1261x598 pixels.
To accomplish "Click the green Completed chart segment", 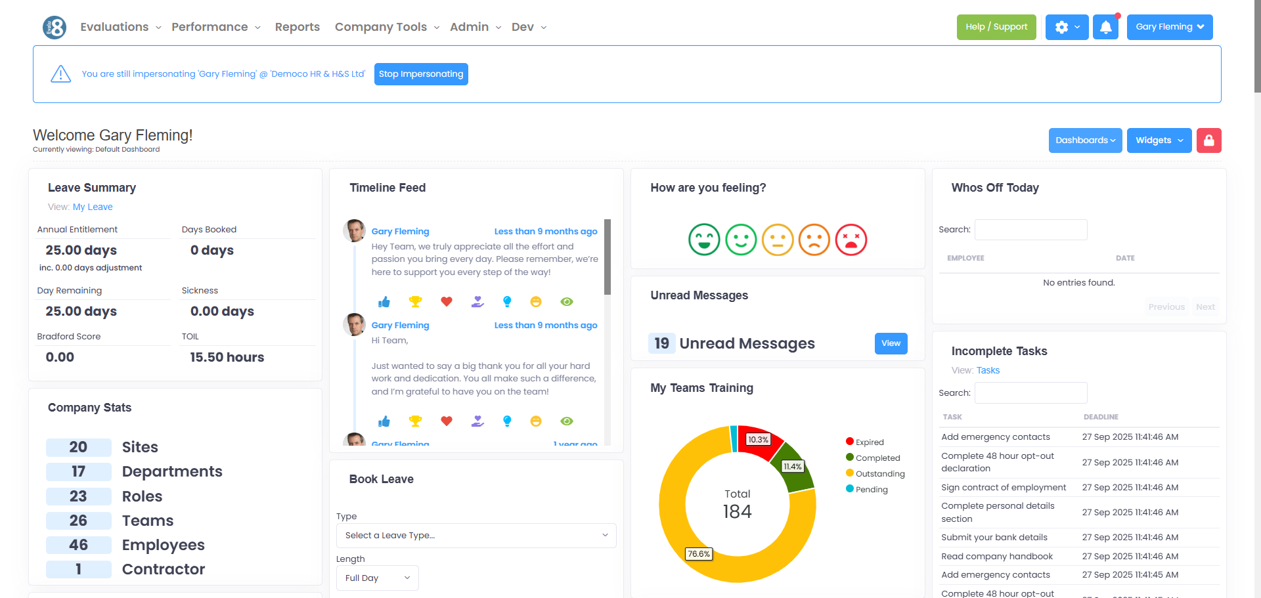I will (x=795, y=468).
